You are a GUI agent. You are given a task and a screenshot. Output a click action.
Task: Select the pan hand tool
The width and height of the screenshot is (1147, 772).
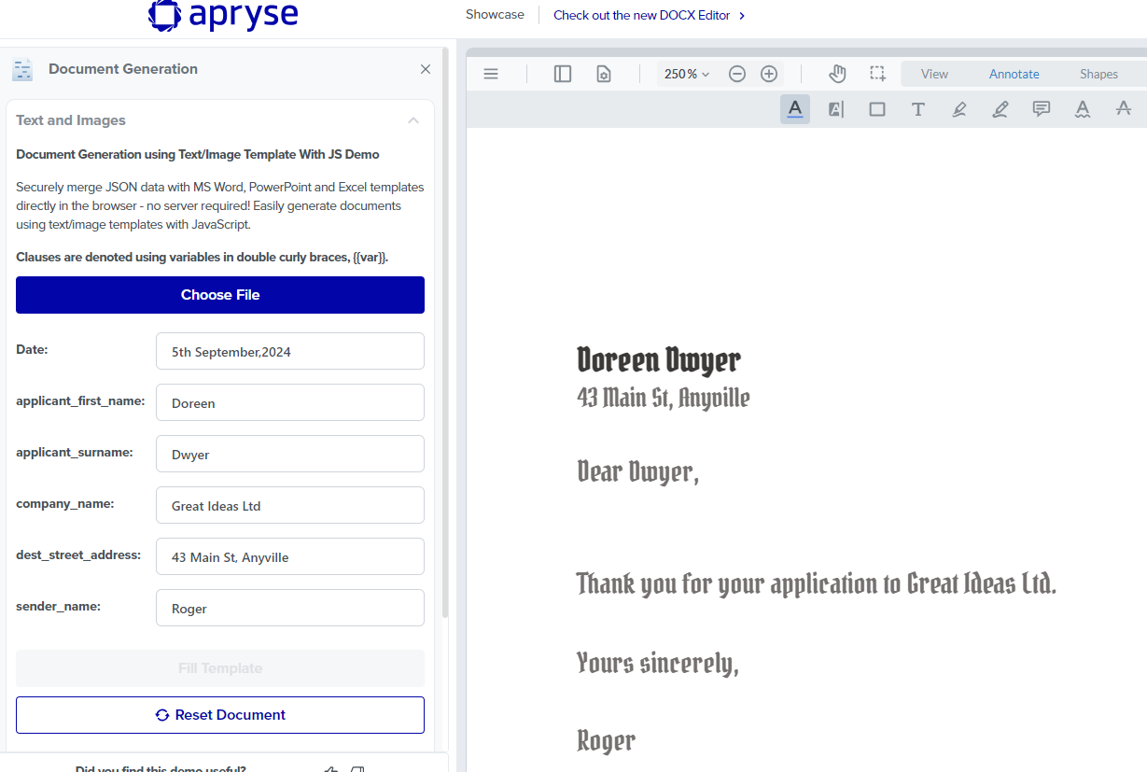(837, 73)
